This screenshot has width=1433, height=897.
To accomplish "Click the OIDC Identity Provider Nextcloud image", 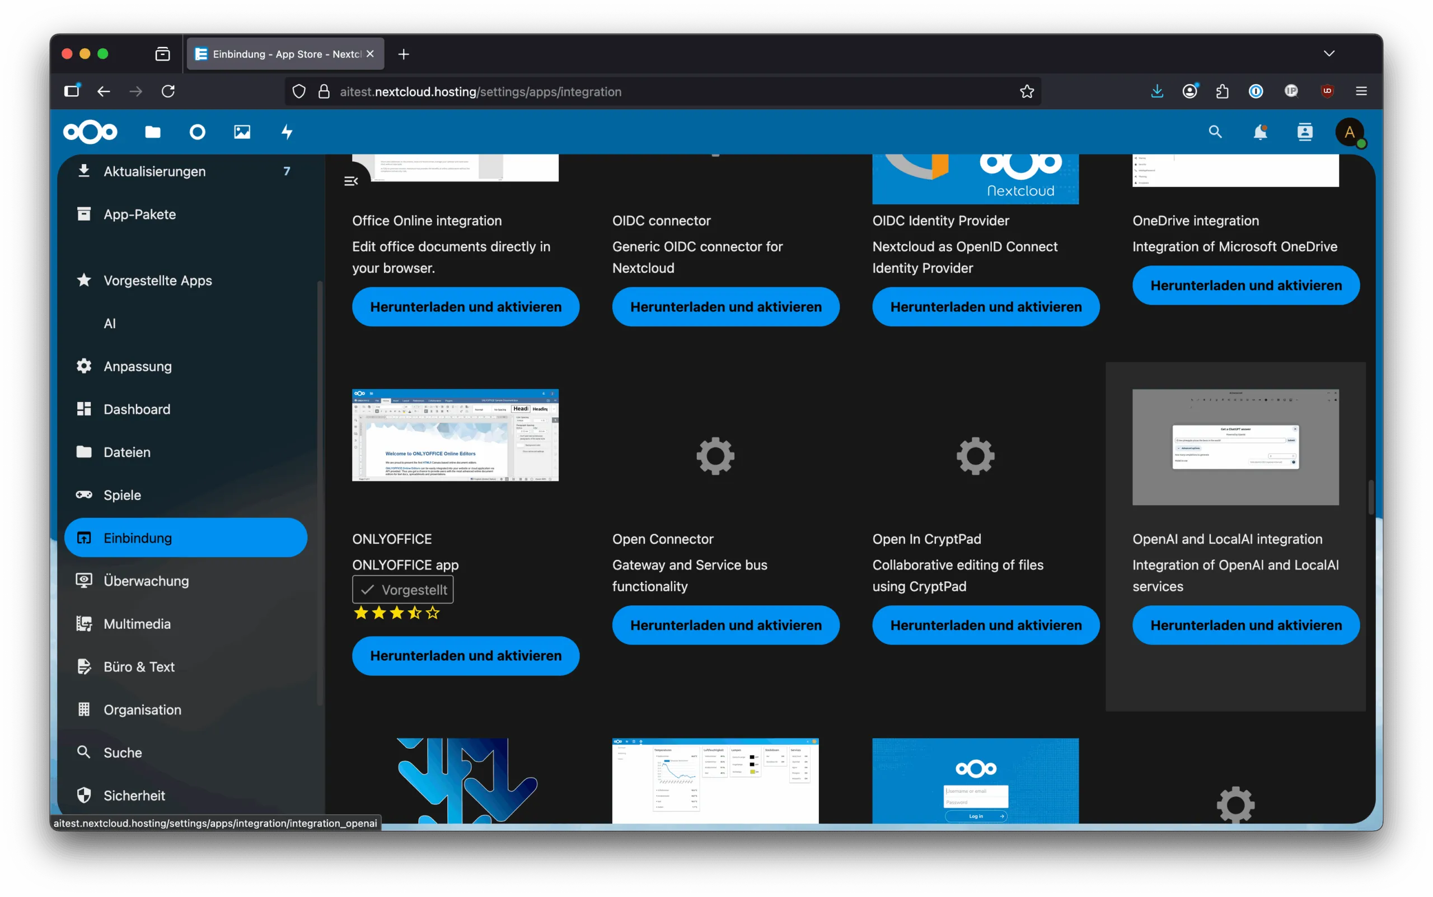I will (975, 179).
